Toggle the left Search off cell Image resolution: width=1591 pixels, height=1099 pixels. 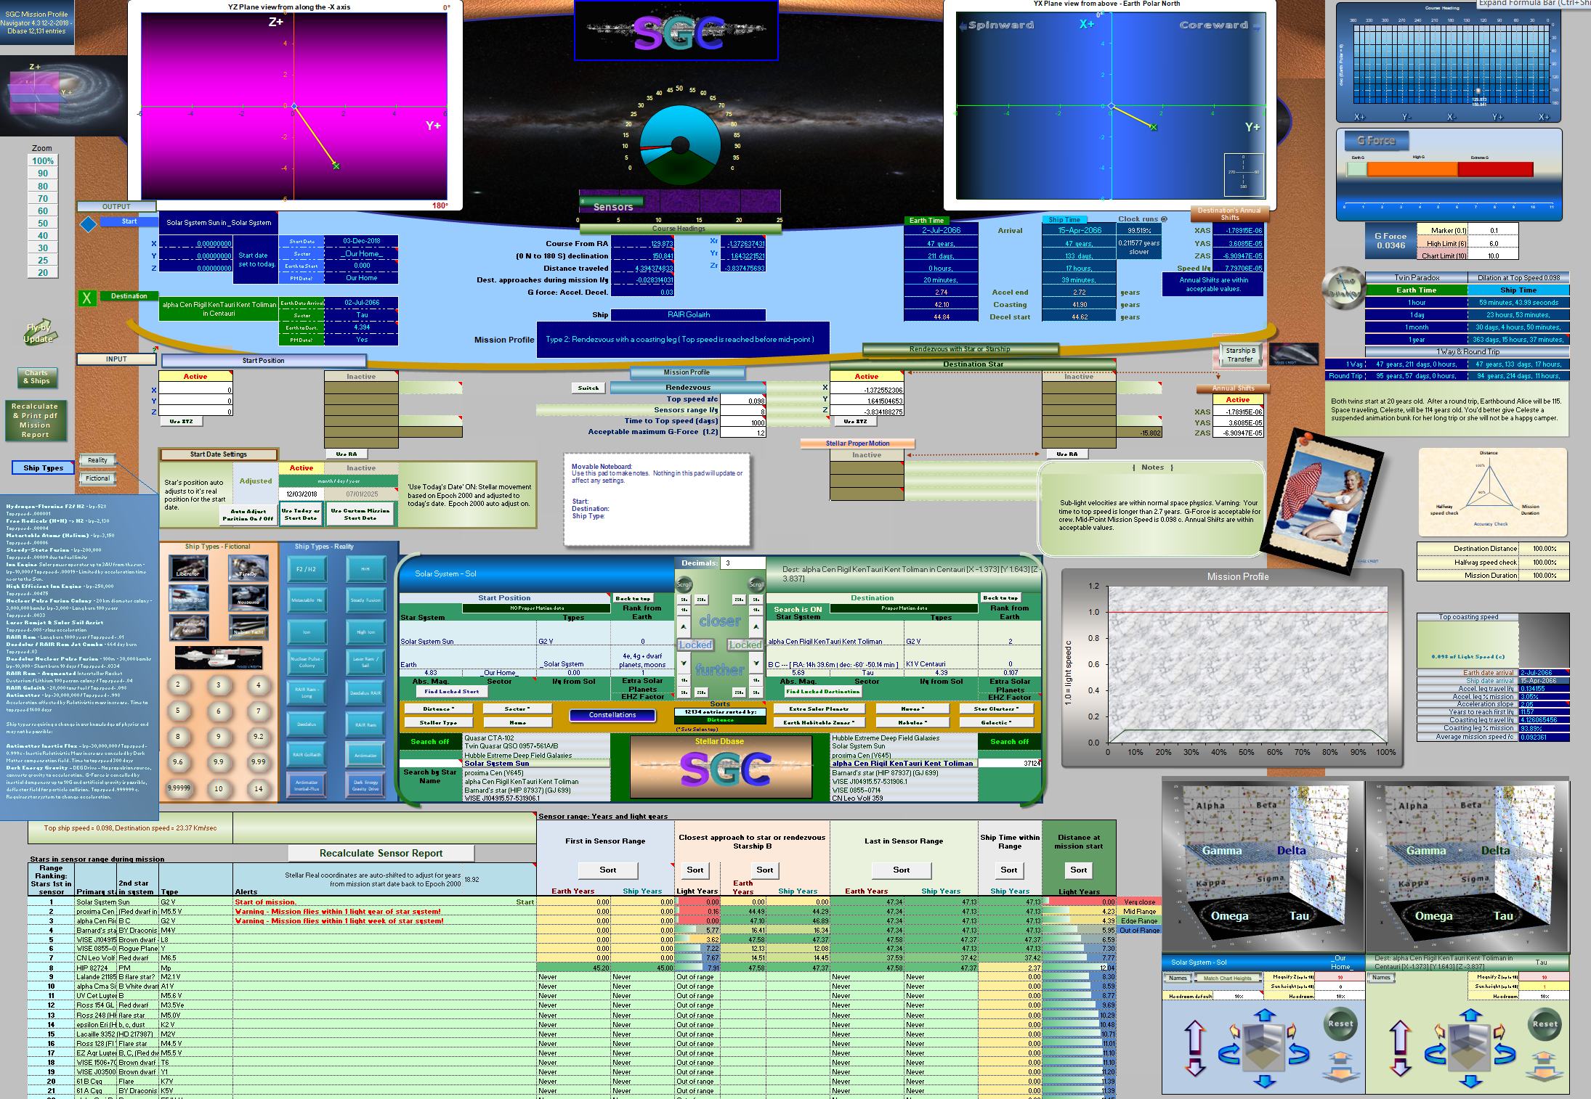430,741
